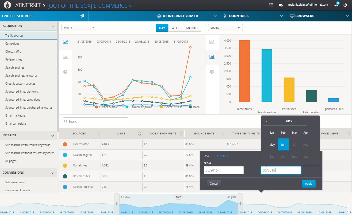Open AT INTERNET 2012 FR site dropdown
Image resolution: width=352 pixels, height=215 pixels.
click(x=187, y=16)
